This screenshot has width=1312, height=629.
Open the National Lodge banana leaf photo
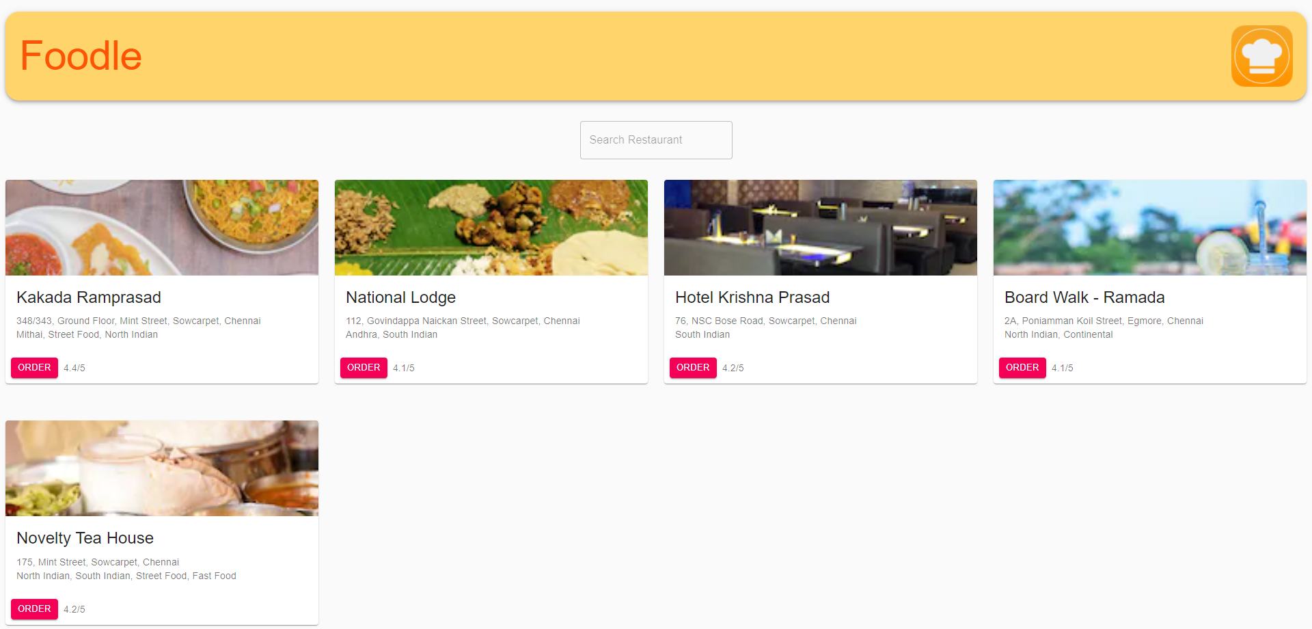pos(491,227)
